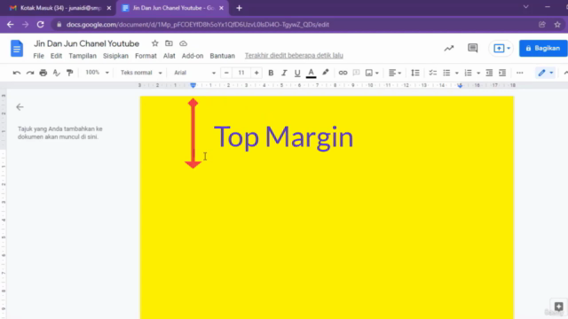The image size is (568, 319).
Task: Open the Alat menu
Action: click(x=170, y=56)
